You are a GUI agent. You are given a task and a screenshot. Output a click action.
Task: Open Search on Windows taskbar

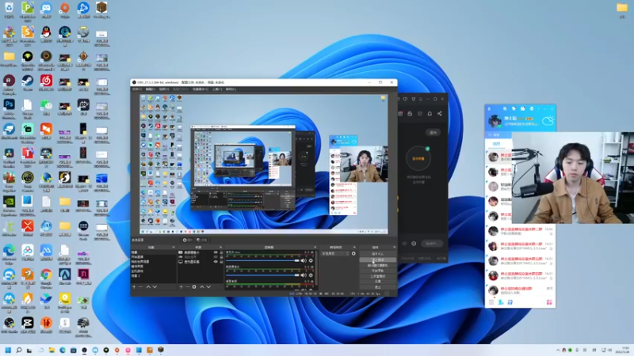18,350
